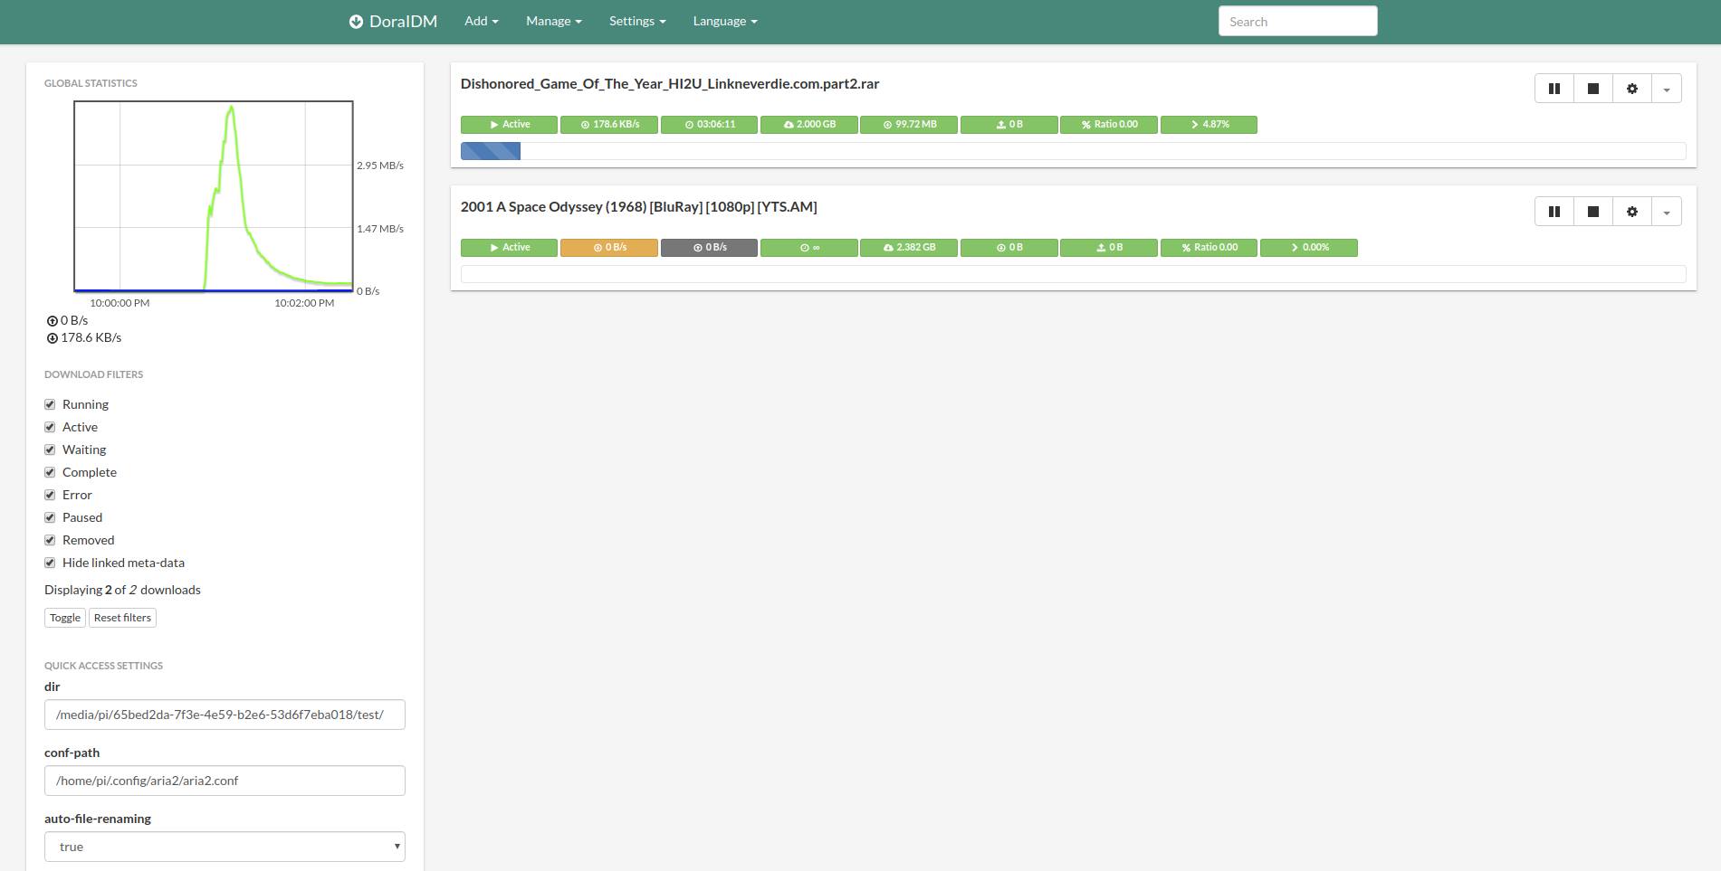Click the infinity remaining time badge
This screenshot has width=1721, height=871.
(x=809, y=248)
